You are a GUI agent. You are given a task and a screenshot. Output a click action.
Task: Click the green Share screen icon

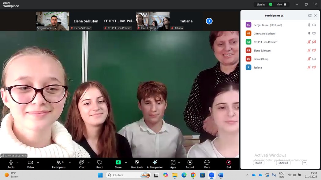[x=118, y=162]
